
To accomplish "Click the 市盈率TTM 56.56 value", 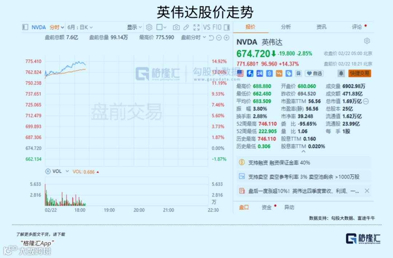I will pyautogui.click(x=314, y=101).
